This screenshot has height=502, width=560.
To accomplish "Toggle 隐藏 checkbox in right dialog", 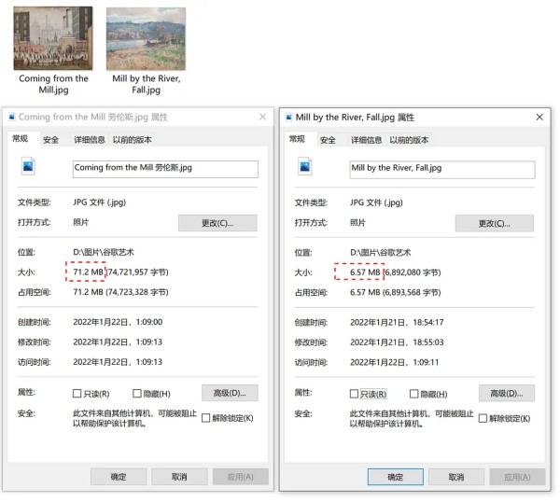I will click(x=414, y=394).
